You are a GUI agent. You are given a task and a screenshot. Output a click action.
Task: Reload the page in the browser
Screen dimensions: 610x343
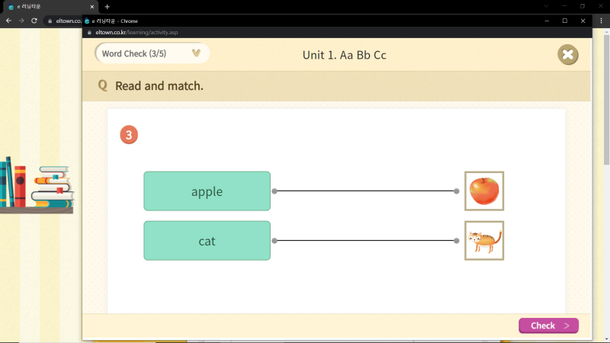[34, 21]
